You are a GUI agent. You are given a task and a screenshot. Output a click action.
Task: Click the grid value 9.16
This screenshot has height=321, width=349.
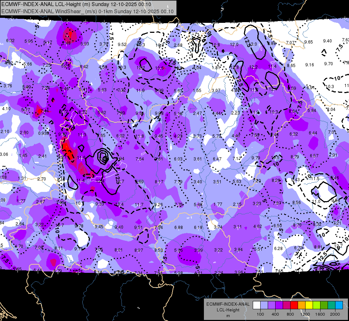click(309, 65)
